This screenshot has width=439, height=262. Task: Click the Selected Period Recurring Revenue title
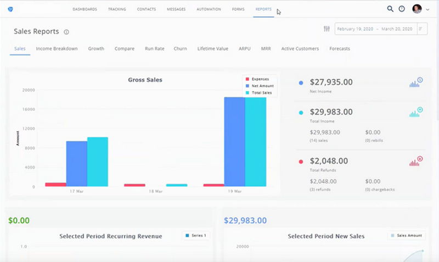click(111, 236)
